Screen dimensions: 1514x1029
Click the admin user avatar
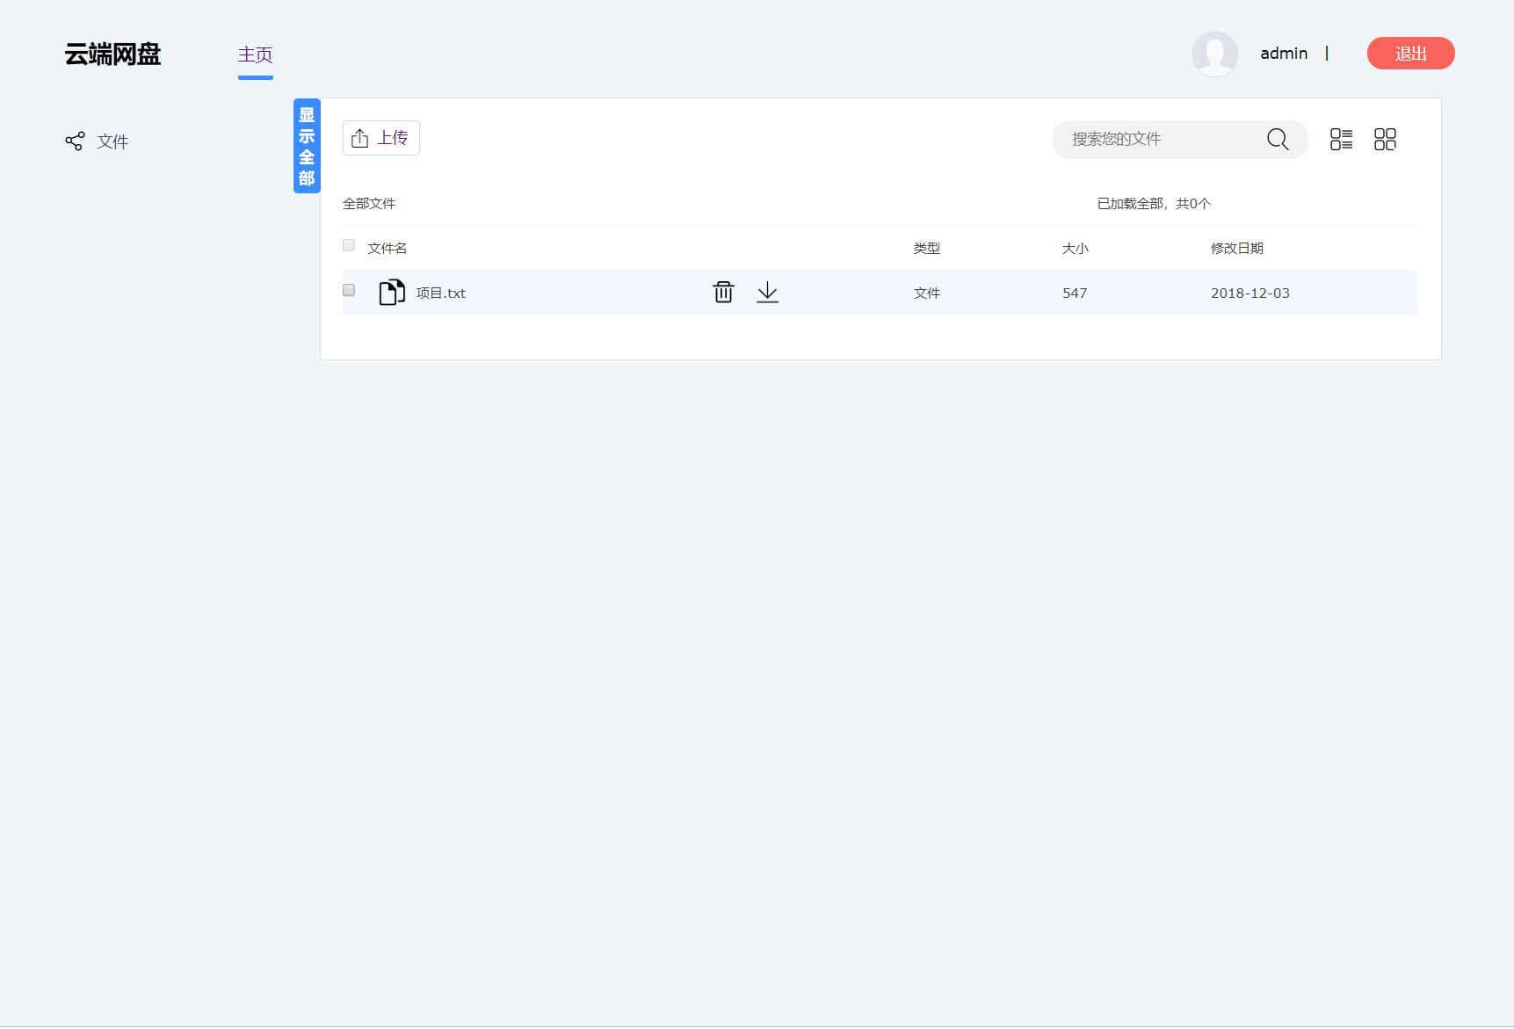click(x=1215, y=54)
